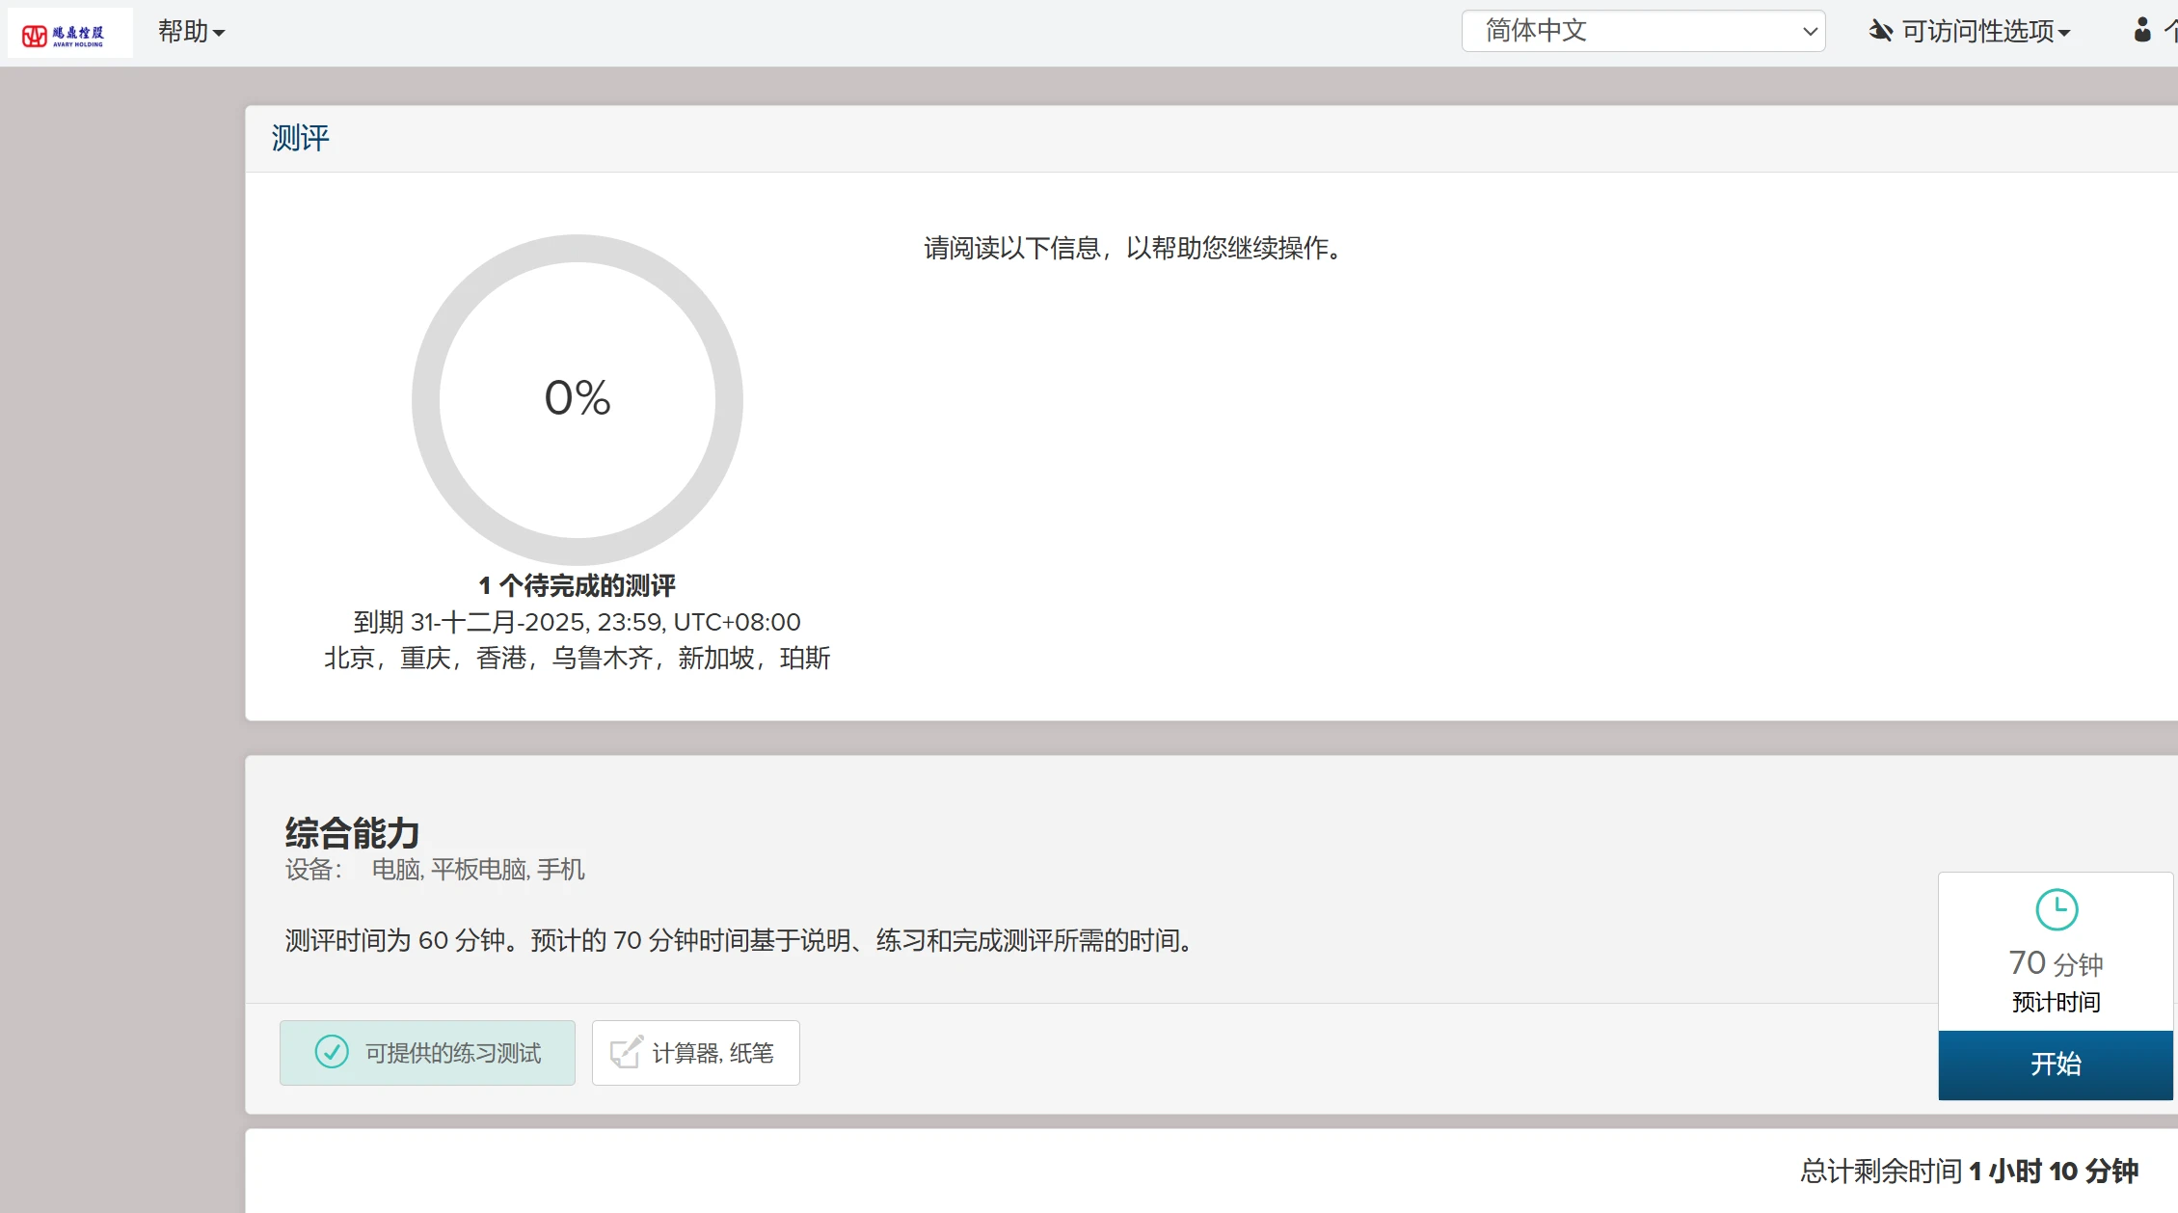This screenshot has width=2178, height=1213.
Task: Click the crossed-eye accessibility icon
Action: [x=1880, y=31]
